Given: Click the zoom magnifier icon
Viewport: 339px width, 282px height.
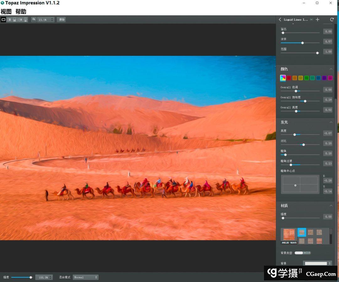Looking at the screenshot, I should point(34,19).
